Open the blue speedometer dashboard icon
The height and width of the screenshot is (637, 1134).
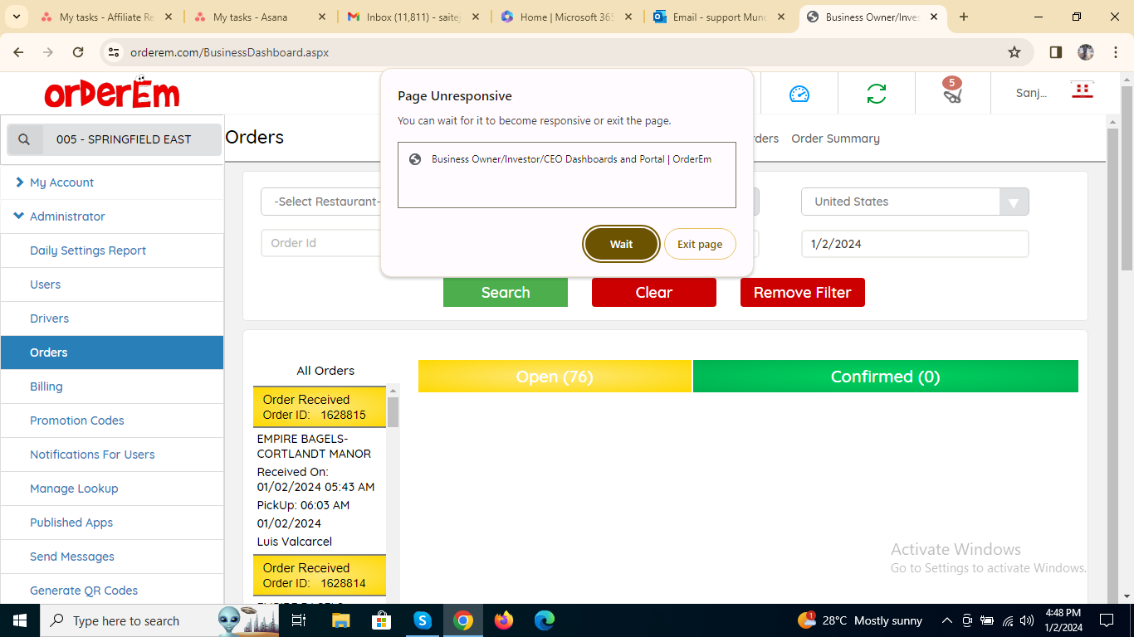coord(799,94)
